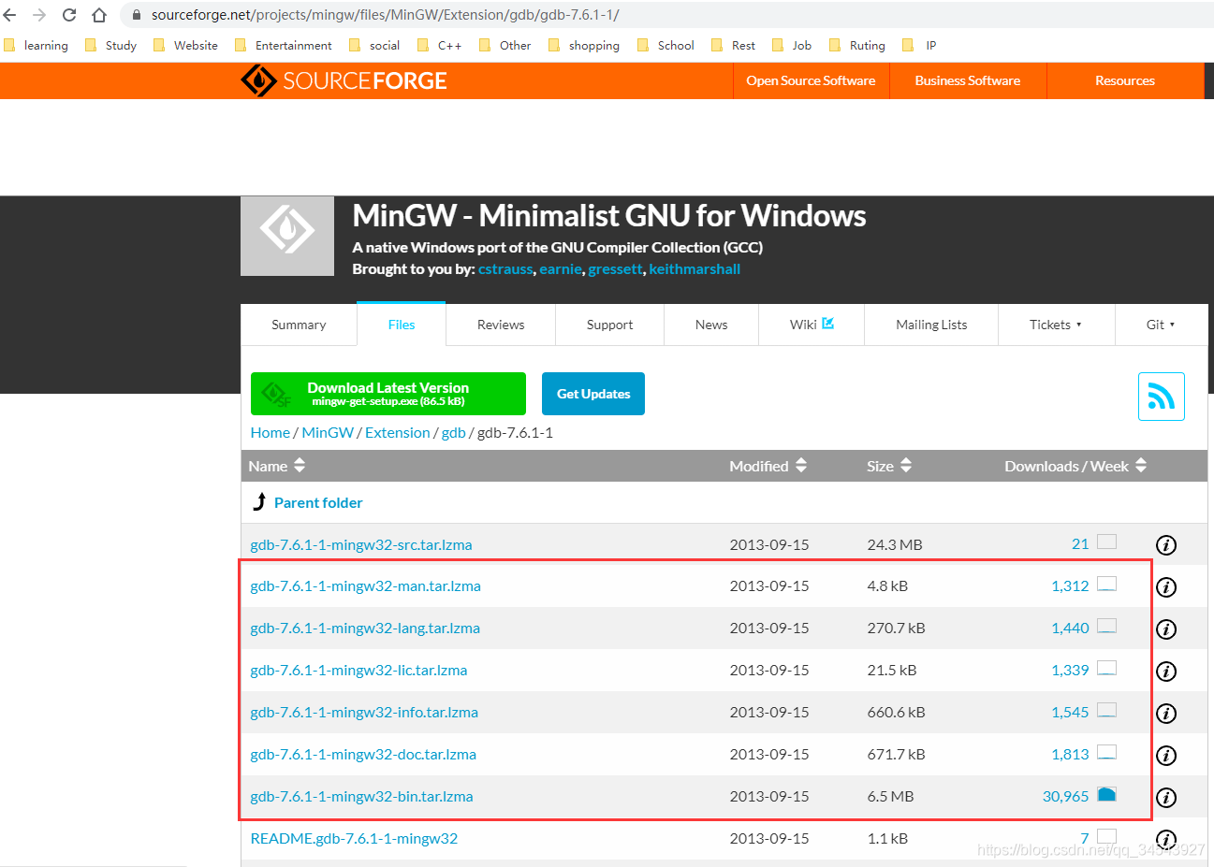Viewport: 1214px width, 867px height.
Task: Open the RSS feed icon
Action: click(x=1161, y=396)
